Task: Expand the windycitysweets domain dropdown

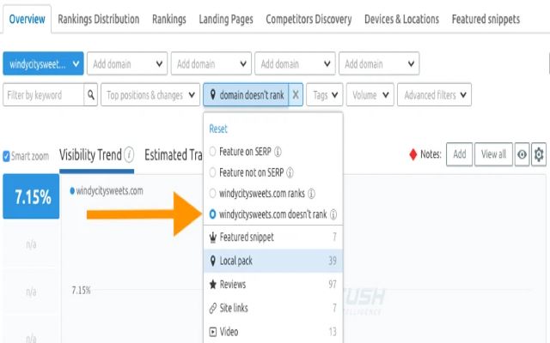Action: coord(43,63)
